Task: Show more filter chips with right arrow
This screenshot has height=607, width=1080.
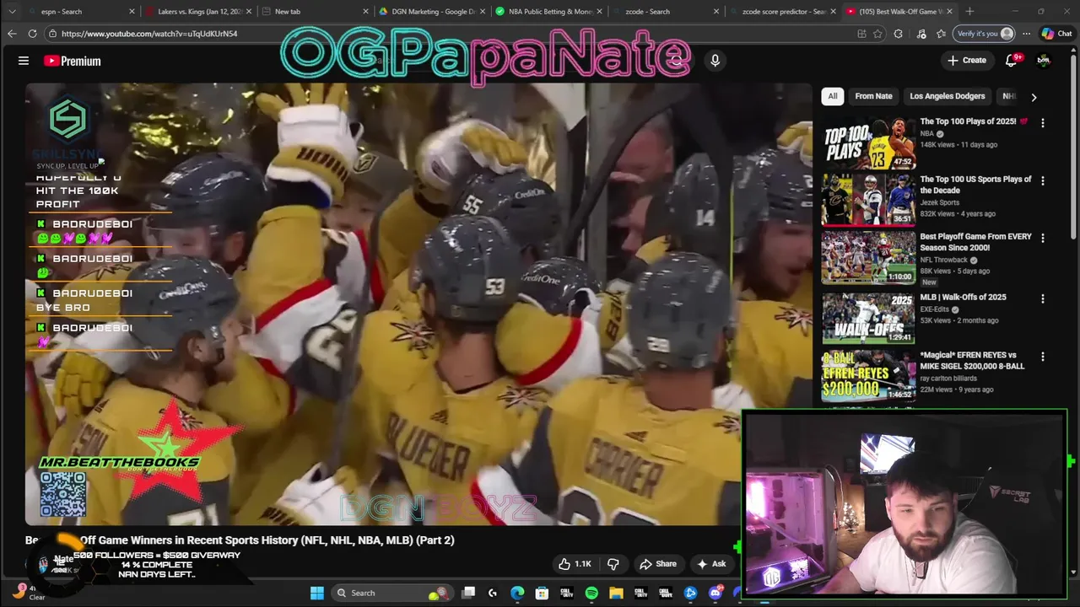Action: 1034,97
